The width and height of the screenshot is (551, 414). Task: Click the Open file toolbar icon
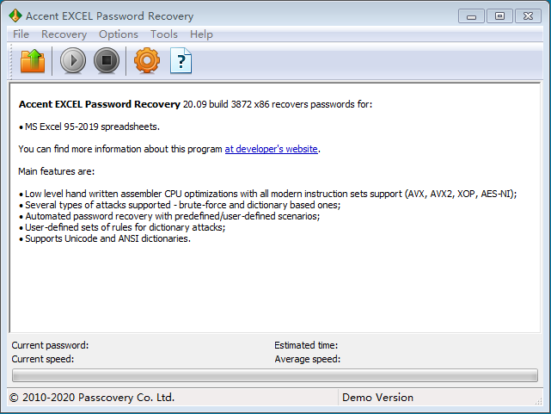[x=32, y=61]
